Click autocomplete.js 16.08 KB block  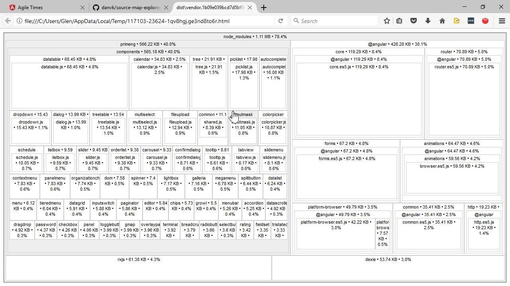tap(273, 85)
